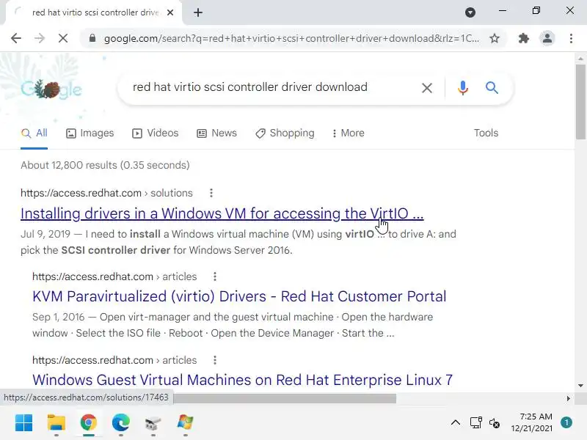Go back to the previous page

pyautogui.click(x=16, y=38)
